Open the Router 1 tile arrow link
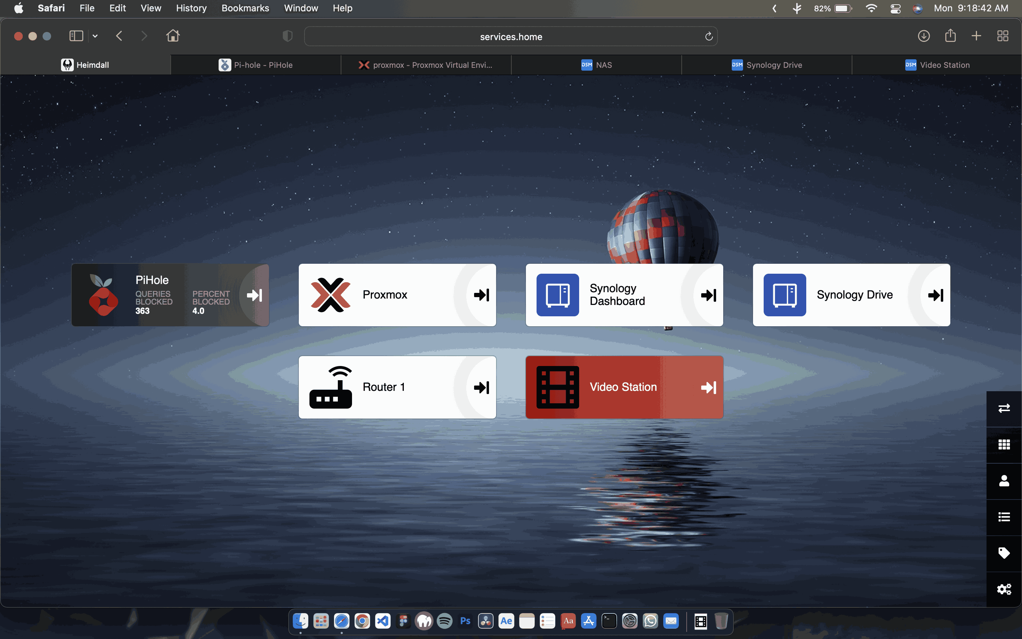This screenshot has height=639, width=1022. 482,387
